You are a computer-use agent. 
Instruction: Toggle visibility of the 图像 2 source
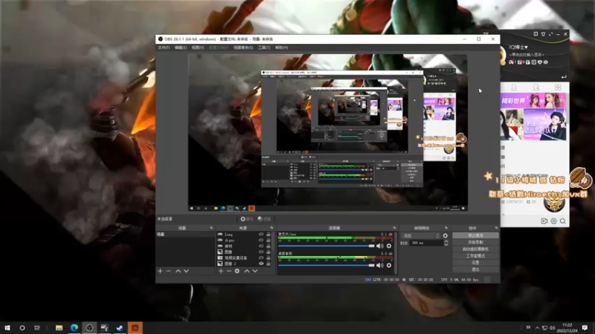click(261, 263)
